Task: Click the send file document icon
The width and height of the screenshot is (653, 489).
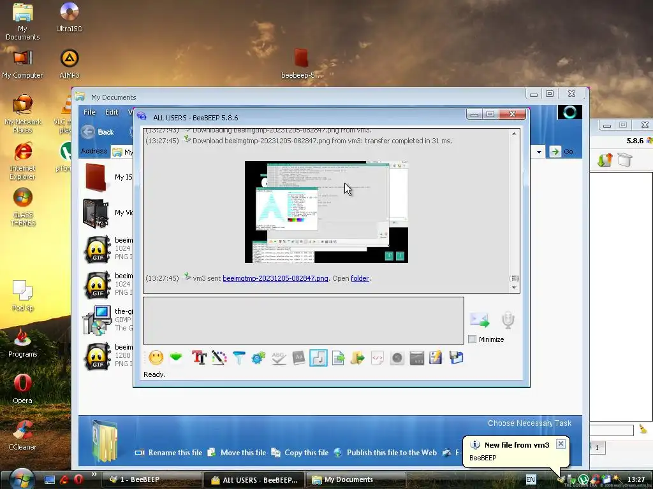Action: coord(338,358)
